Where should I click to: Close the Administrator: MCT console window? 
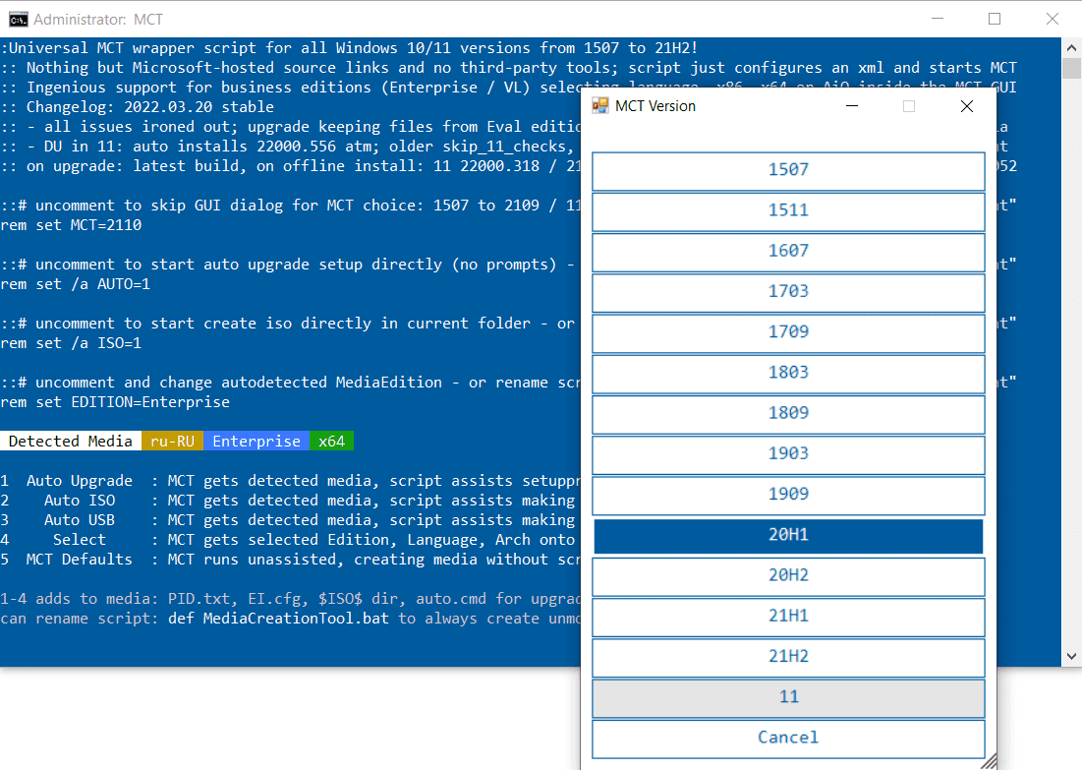(1053, 19)
